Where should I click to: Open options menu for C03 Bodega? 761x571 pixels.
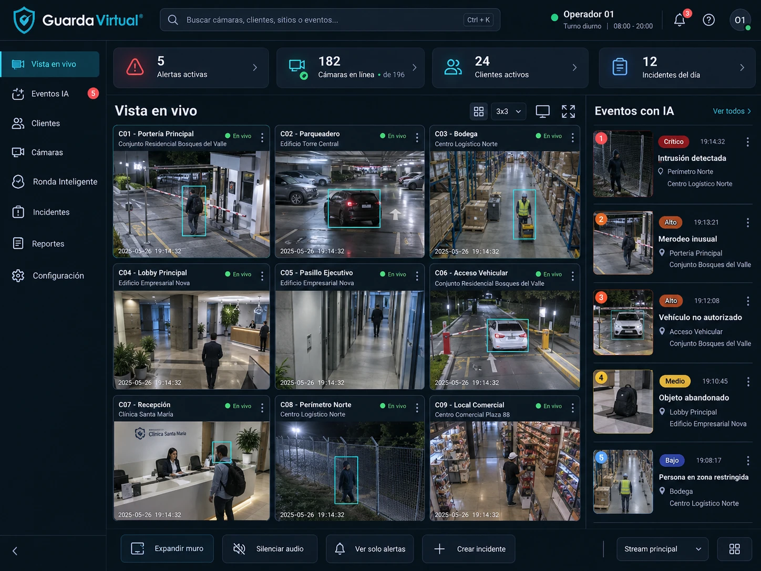point(572,138)
